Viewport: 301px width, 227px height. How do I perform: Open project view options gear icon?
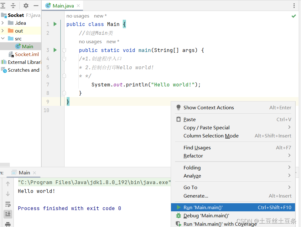(26, 6)
